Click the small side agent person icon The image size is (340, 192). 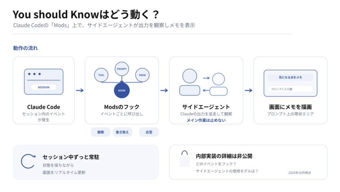tap(218, 84)
